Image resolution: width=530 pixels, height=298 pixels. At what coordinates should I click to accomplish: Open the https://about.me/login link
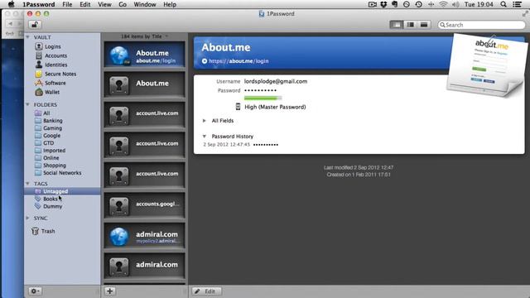(x=238, y=61)
